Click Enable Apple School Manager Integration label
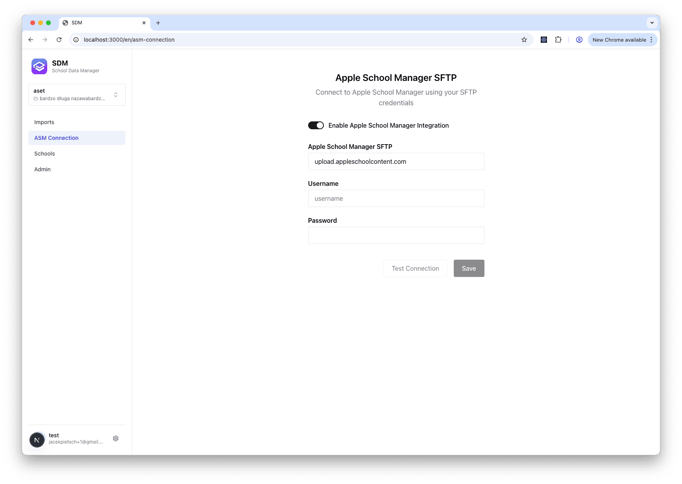The image size is (682, 484). point(388,125)
